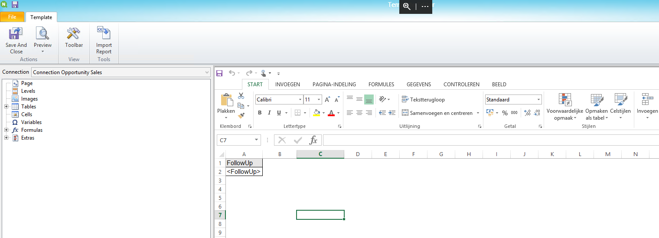
Task: Open the Preview tool
Action: tap(42, 34)
